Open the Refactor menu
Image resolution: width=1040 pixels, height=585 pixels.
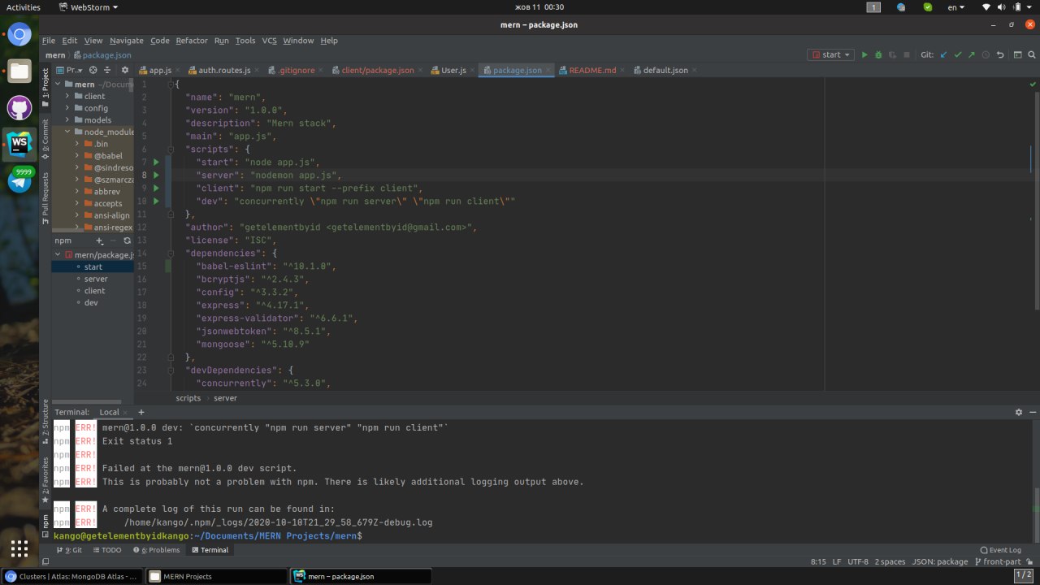pyautogui.click(x=192, y=41)
